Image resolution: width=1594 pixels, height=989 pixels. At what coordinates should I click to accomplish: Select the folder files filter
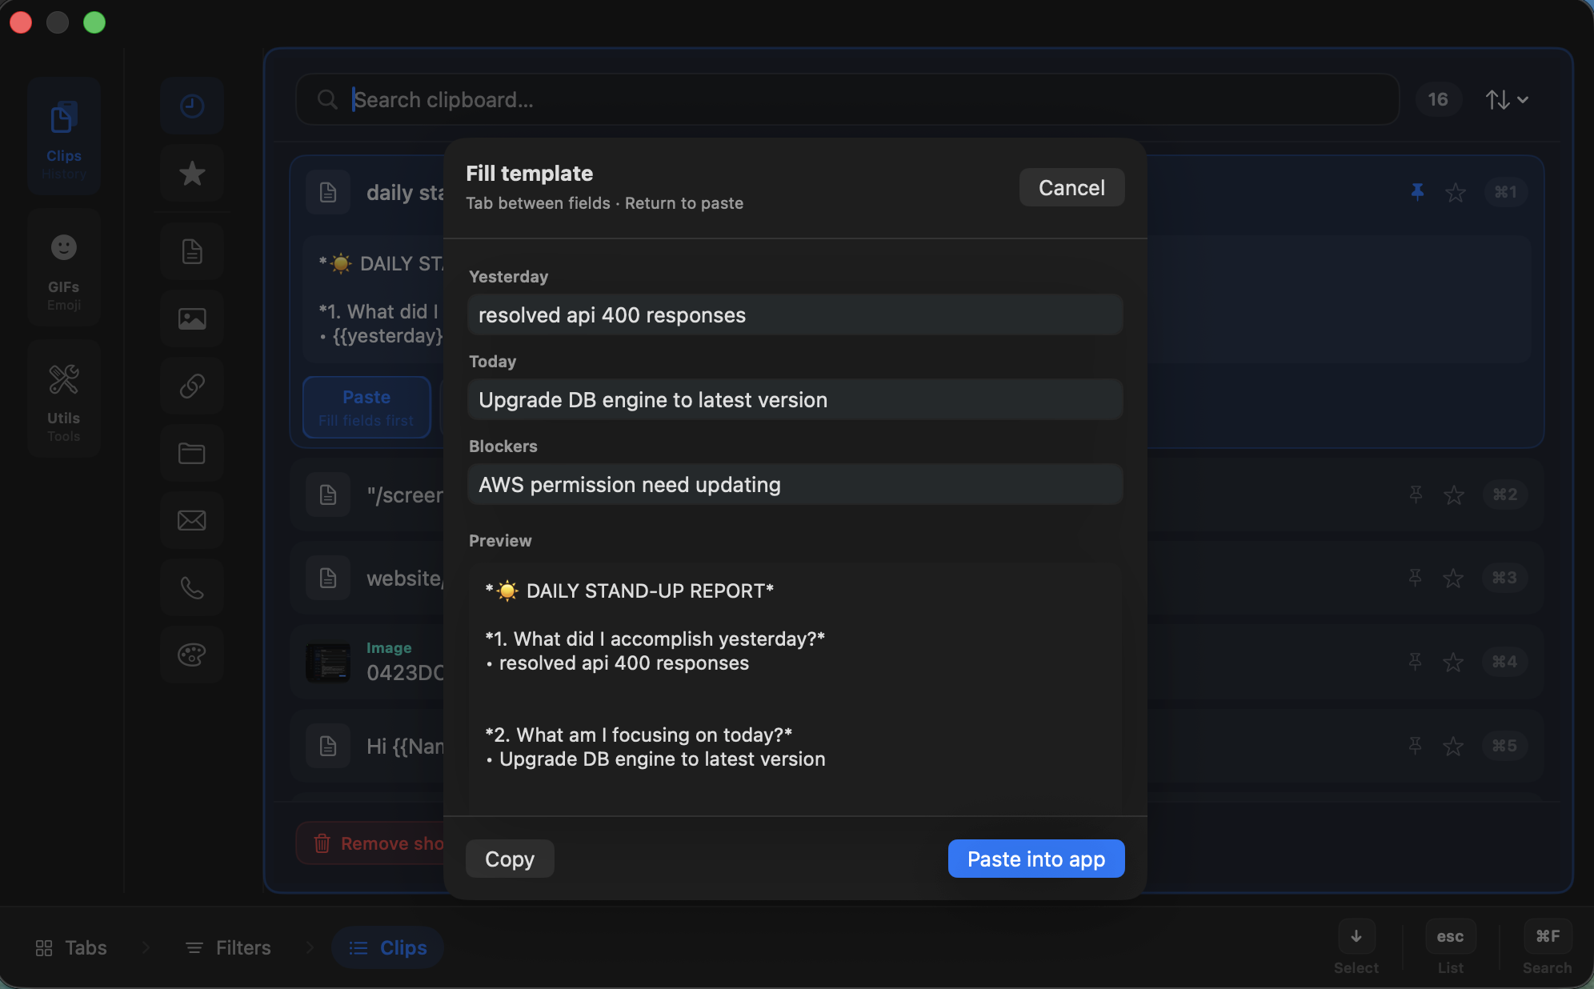[x=192, y=453]
